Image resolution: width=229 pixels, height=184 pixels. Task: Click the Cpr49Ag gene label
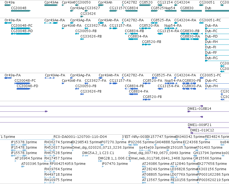coord(77,8)
